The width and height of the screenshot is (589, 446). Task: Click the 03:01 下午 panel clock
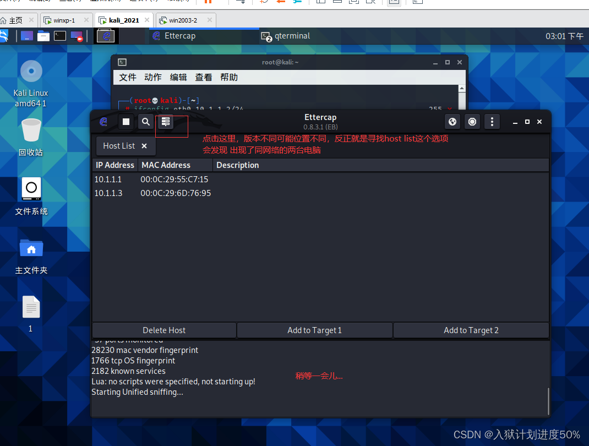point(565,36)
